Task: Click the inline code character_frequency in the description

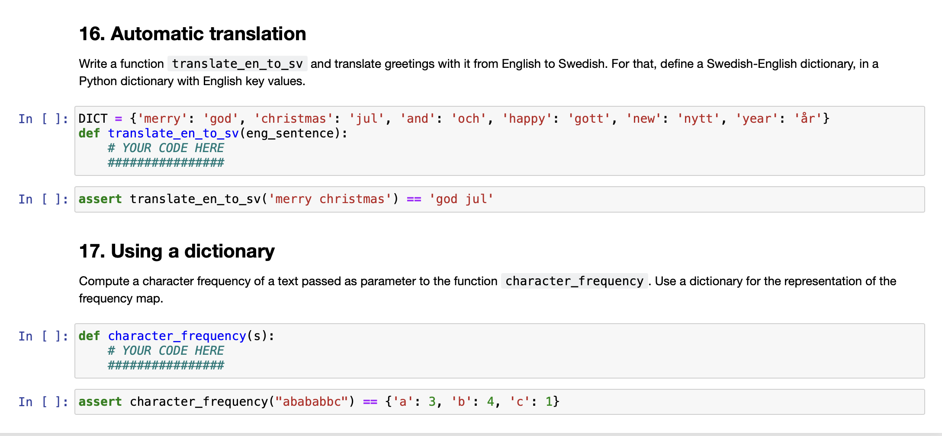Action: point(574,281)
